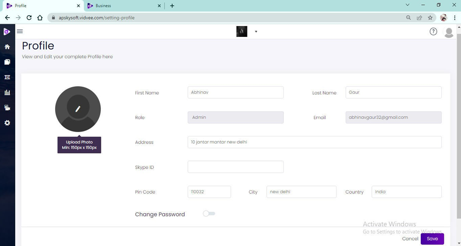Click the empty Skype ID field
461x246 pixels.
point(236,167)
